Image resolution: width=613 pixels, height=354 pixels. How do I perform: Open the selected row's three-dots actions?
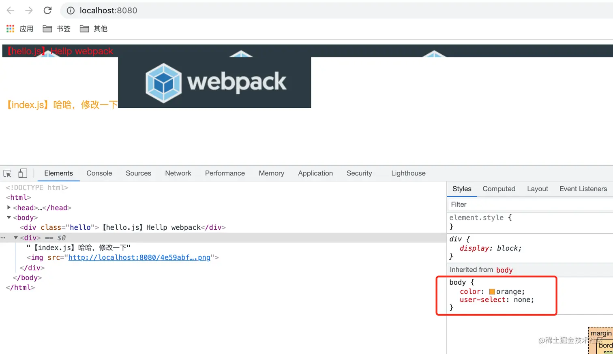(x=3, y=238)
